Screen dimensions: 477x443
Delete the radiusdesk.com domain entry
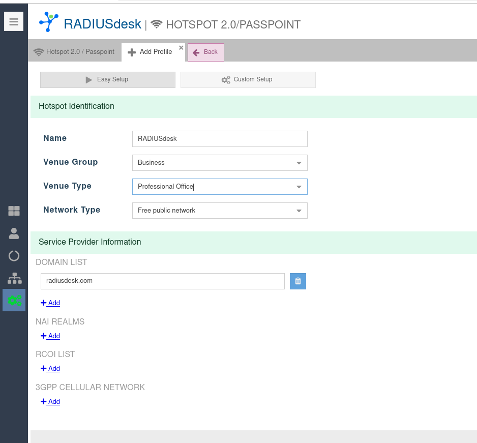pyautogui.click(x=298, y=281)
